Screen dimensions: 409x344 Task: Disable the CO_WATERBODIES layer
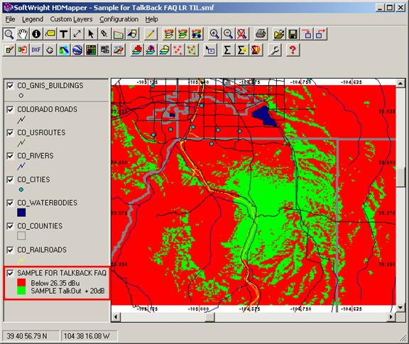(x=10, y=203)
